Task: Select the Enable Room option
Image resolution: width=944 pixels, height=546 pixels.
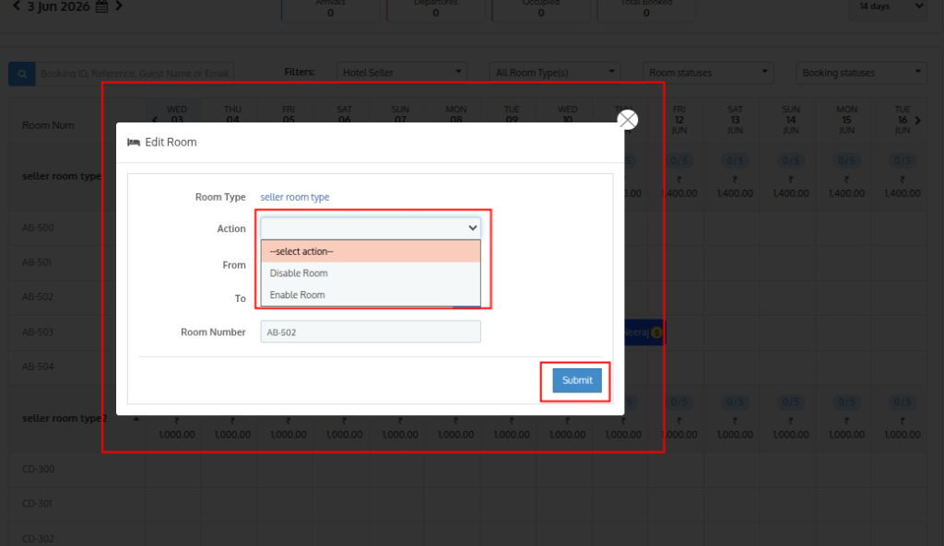Action: [371, 295]
